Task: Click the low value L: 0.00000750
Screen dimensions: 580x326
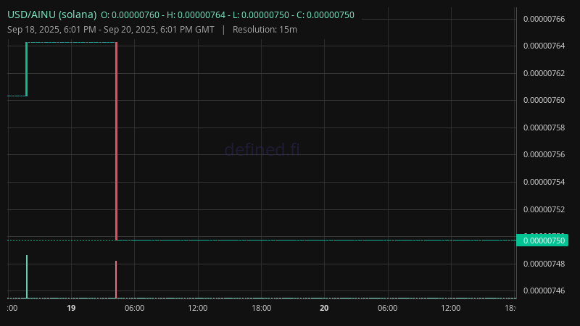Action: 261,15
